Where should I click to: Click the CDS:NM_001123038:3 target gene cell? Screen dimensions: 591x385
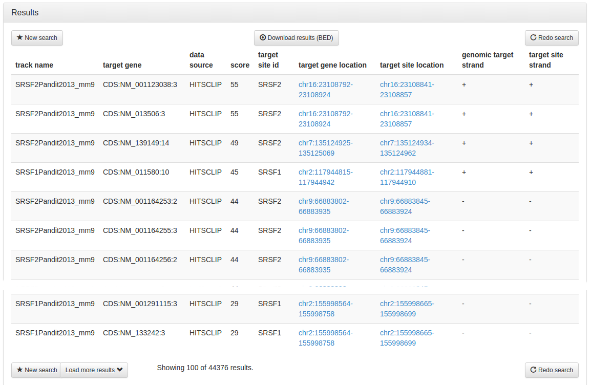(140, 84)
